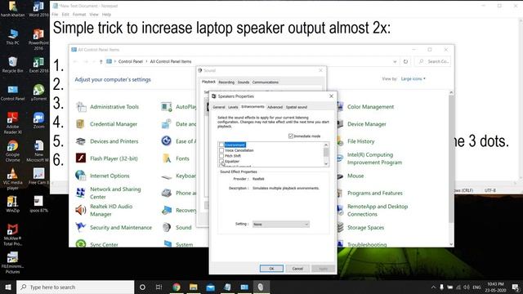
Task: Switch to General tab in Speakers Properties
Action: click(219, 107)
